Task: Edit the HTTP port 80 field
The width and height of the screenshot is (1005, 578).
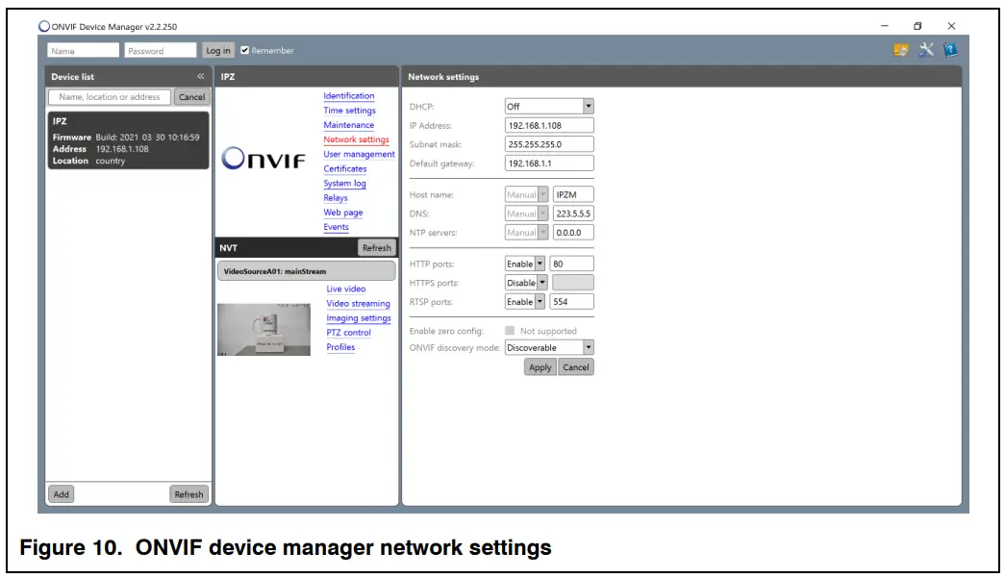Action: [x=571, y=264]
